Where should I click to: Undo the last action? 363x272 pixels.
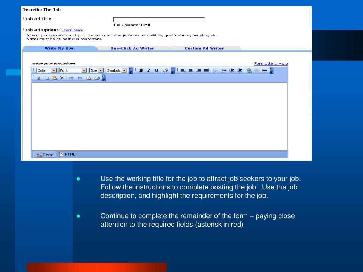(x=72, y=78)
